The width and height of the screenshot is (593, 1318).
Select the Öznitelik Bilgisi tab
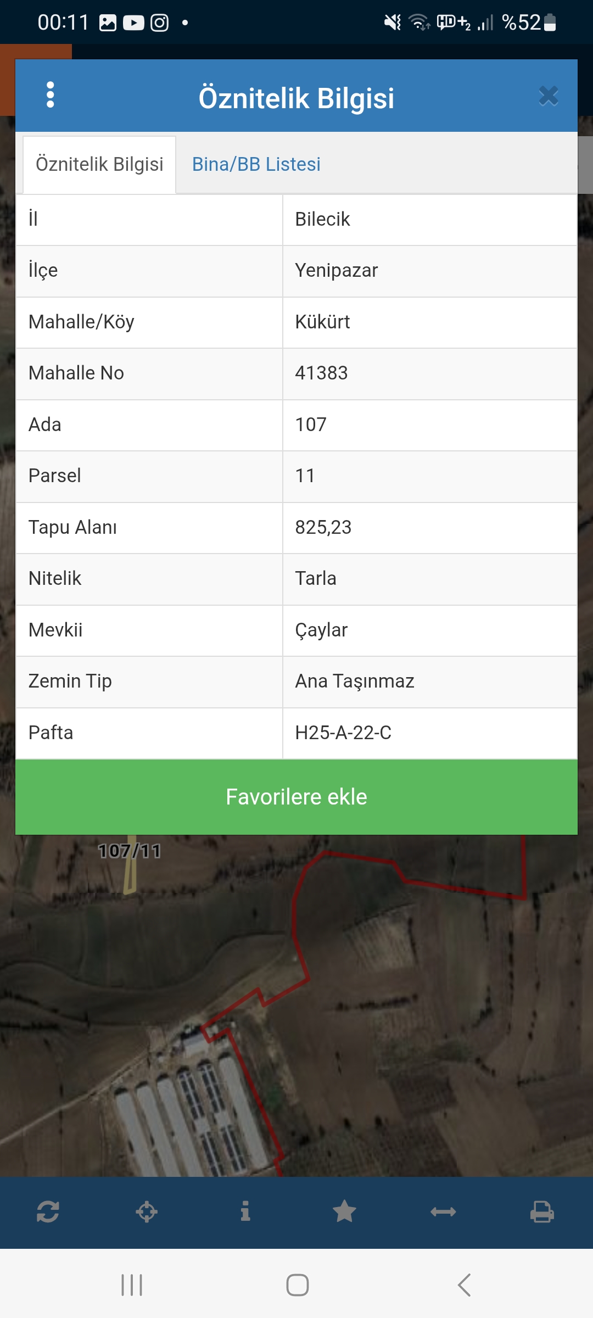coord(99,164)
